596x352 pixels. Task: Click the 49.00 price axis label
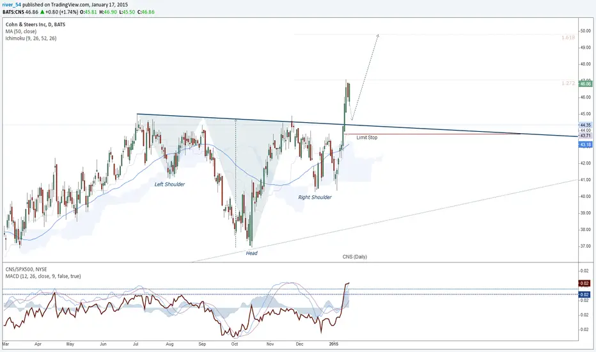click(585, 47)
